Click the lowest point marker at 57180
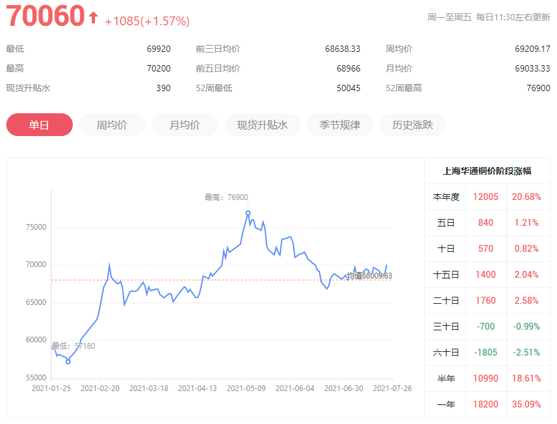Viewport: 557px width, 424px height. (68, 361)
